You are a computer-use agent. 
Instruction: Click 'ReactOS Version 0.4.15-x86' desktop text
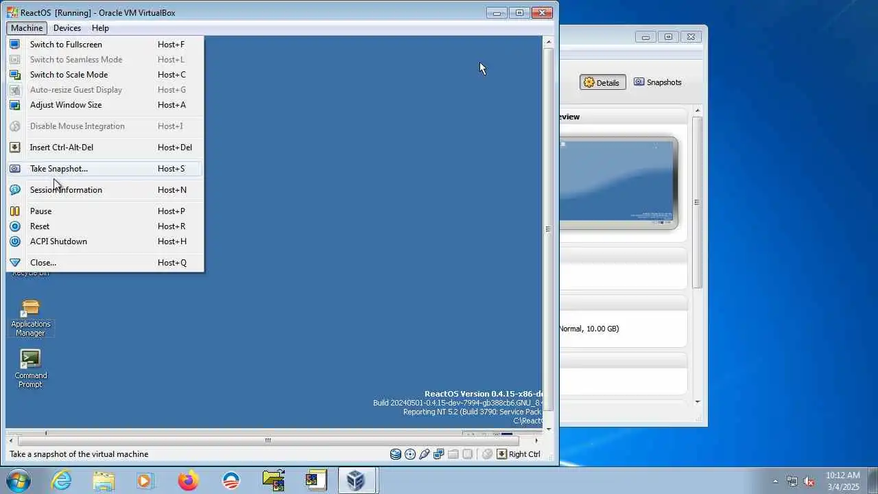(483, 394)
